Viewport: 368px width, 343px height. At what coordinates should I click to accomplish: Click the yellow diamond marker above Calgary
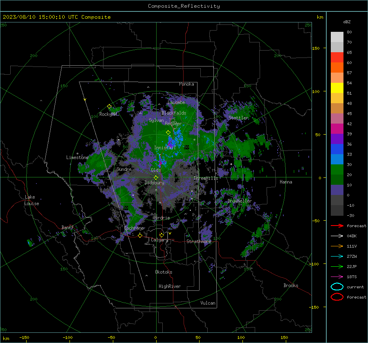pyautogui.click(x=162, y=235)
